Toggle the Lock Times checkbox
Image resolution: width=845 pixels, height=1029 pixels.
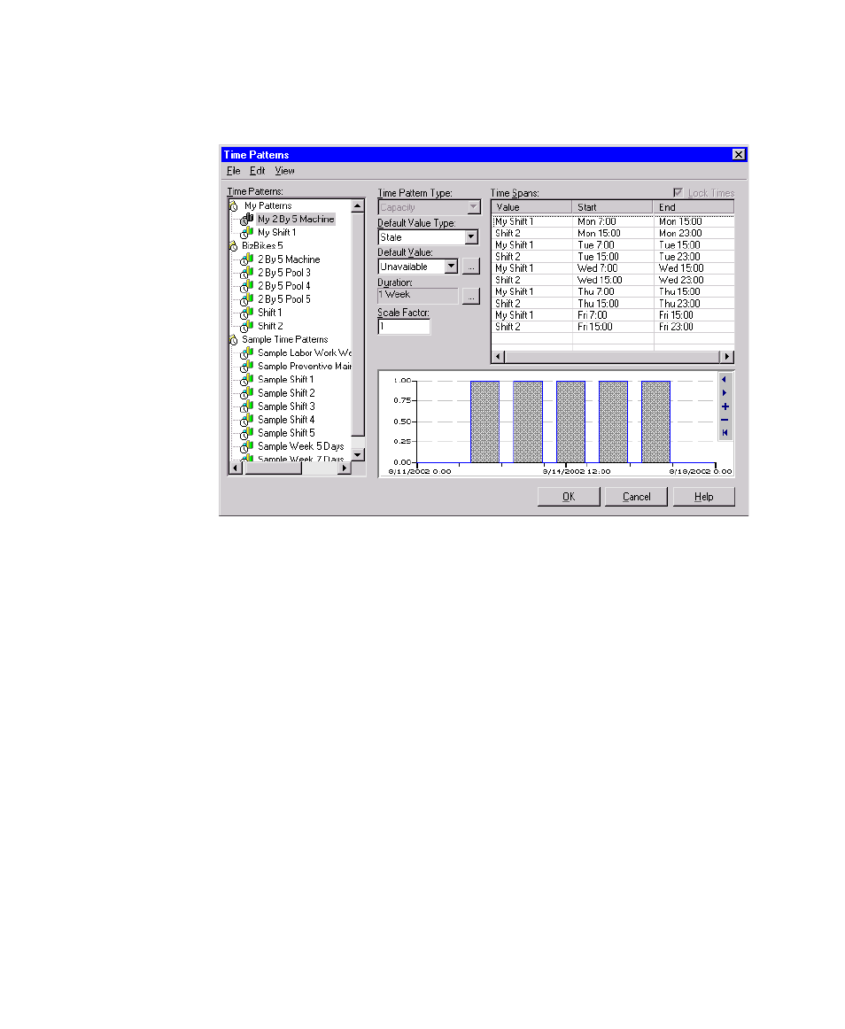678,193
